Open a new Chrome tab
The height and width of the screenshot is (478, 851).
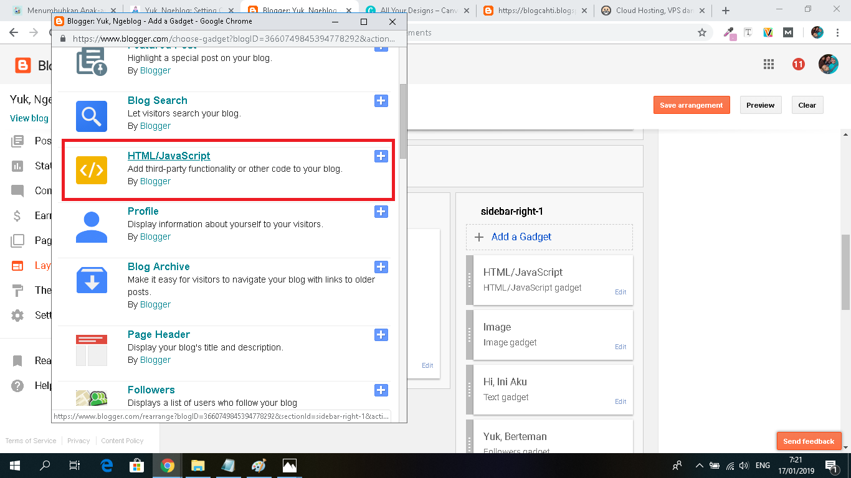pyautogui.click(x=726, y=11)
